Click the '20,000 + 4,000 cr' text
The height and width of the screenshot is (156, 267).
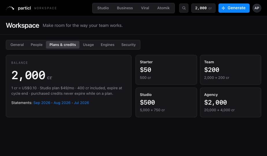pos(219,110)
